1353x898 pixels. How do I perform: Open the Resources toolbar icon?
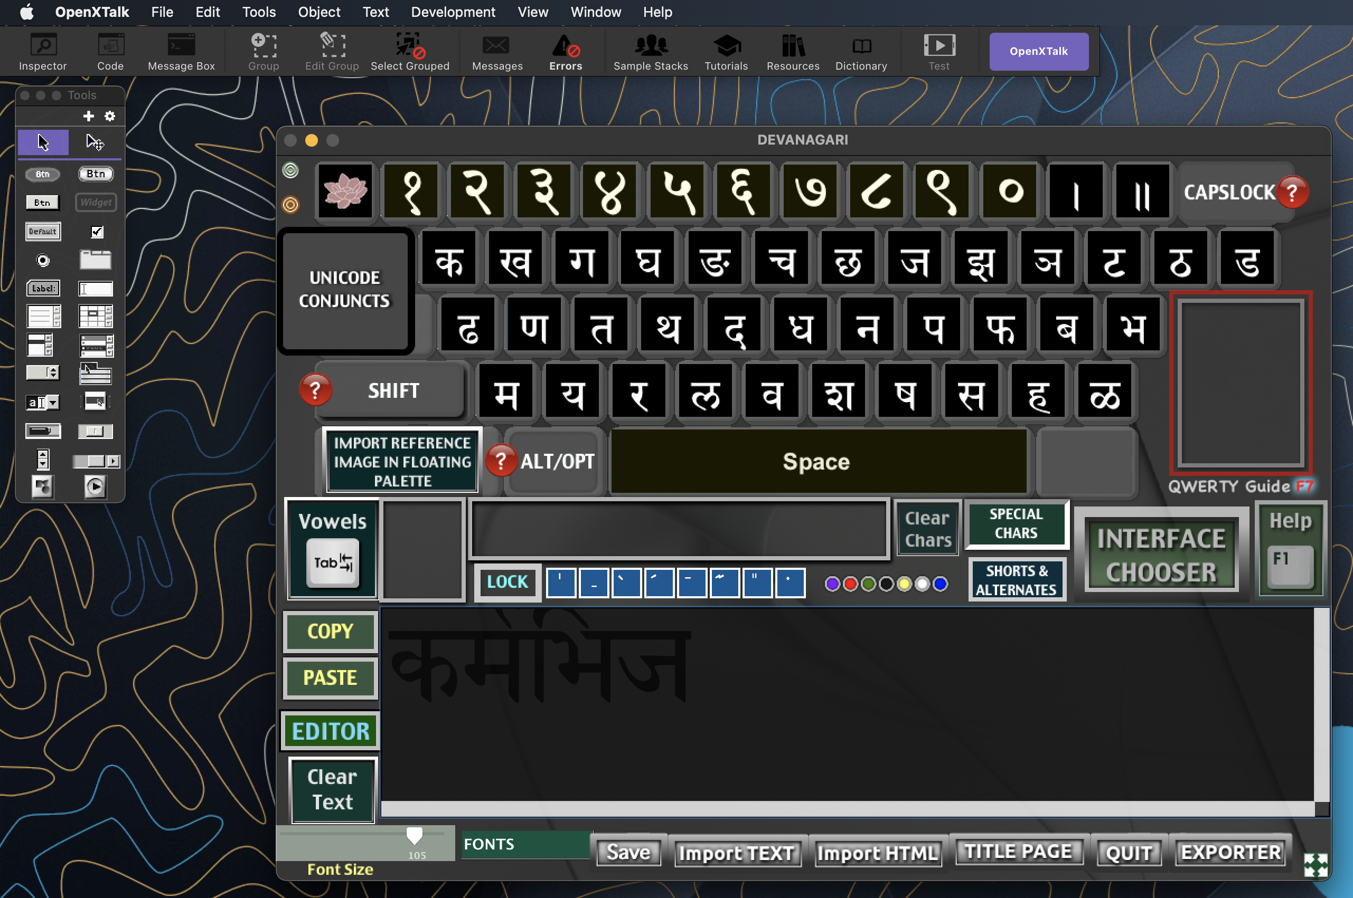[793, 52]
